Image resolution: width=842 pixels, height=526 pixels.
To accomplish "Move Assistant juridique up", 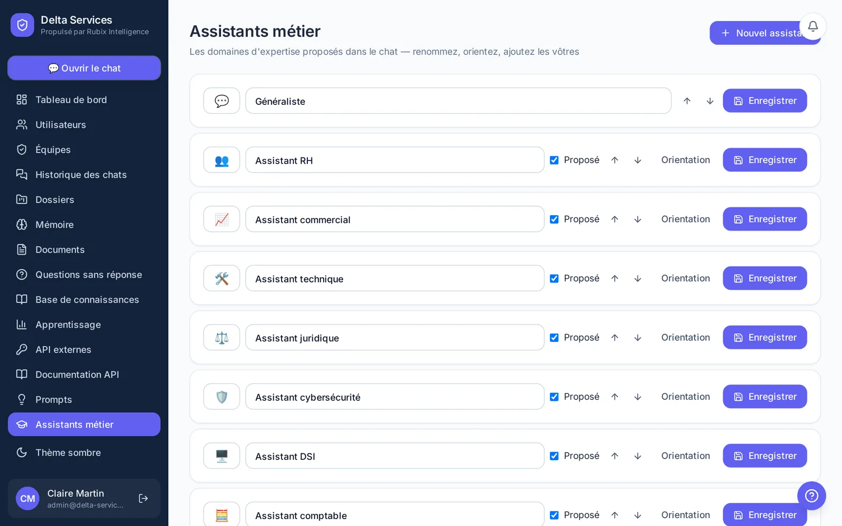I will (x=615, y=338).
